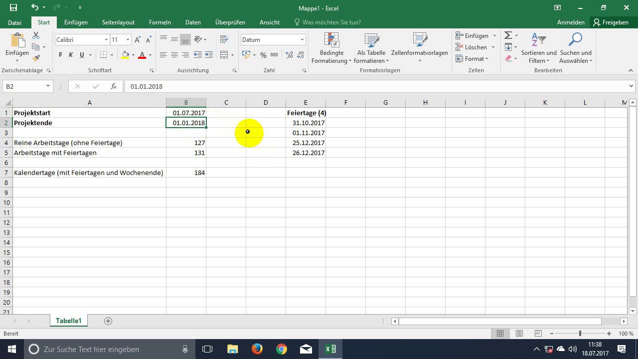Decrease indent icon
Screen dimensions: 638x359
tap(197, 55)
